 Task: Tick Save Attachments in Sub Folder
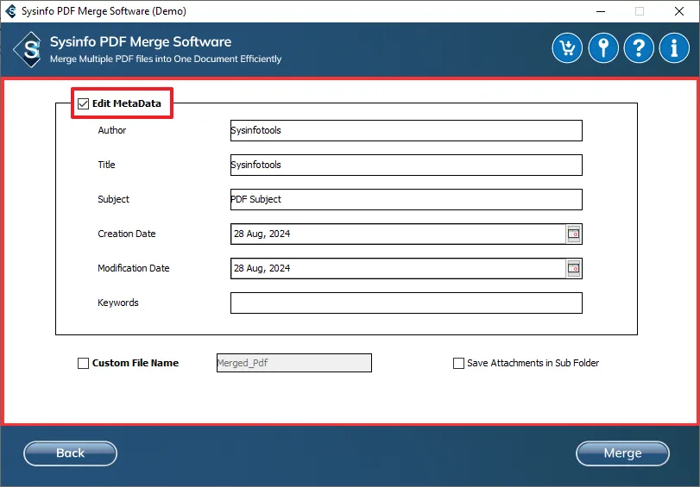tap(458, 363)
